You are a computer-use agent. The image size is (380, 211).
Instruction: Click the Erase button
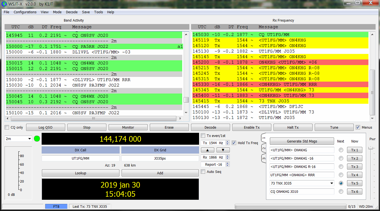[x=169, y=127]
